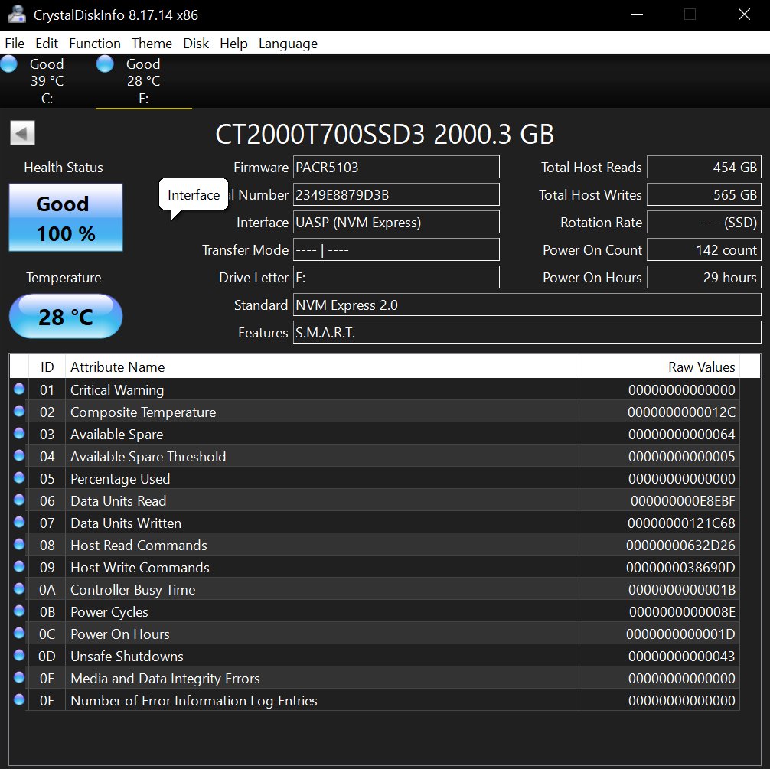Image resolution: width=770 pixels, height=769 pixels.
Task: Click the Raw Values column header
Action: pos(658,367)
